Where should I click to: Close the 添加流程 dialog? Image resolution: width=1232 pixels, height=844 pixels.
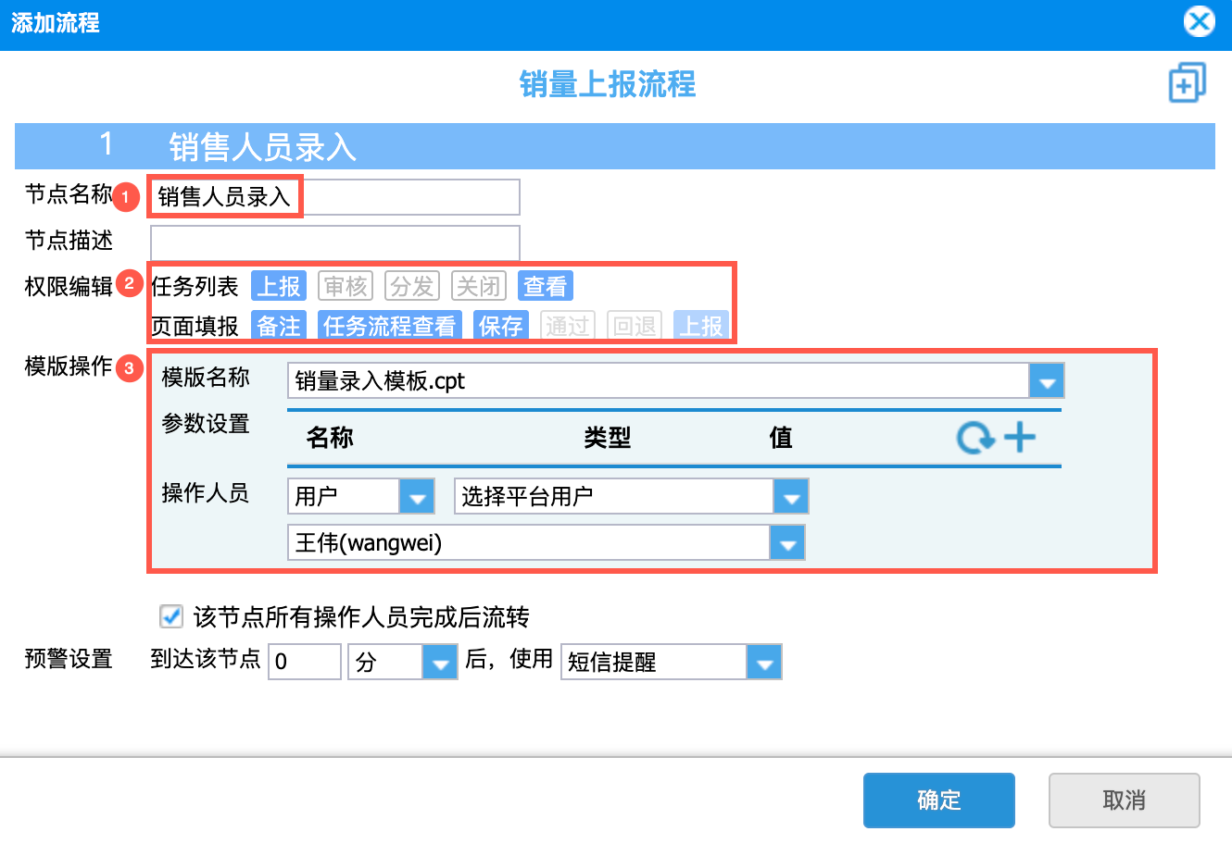click(1200, 21)
